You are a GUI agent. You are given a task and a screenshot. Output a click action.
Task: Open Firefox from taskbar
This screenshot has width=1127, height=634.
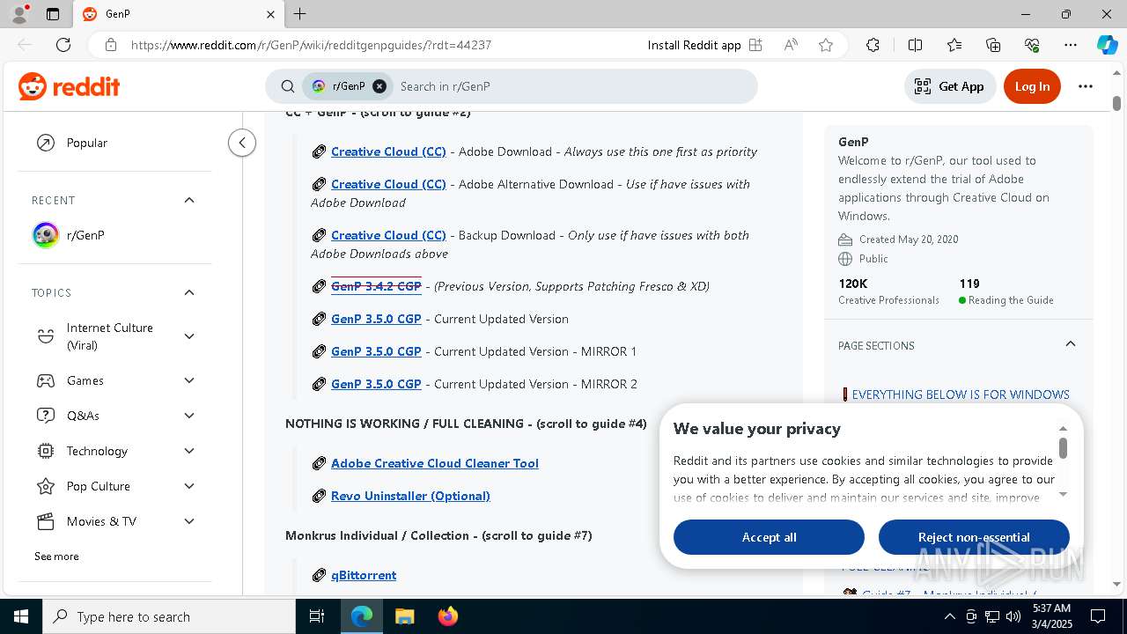click(447, 616)
